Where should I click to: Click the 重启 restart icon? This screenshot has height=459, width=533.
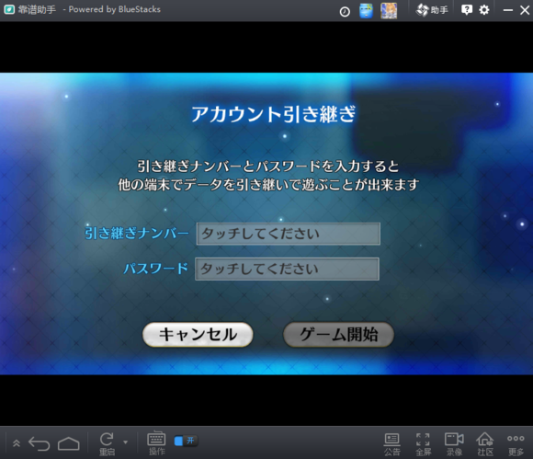pos(108,443)
